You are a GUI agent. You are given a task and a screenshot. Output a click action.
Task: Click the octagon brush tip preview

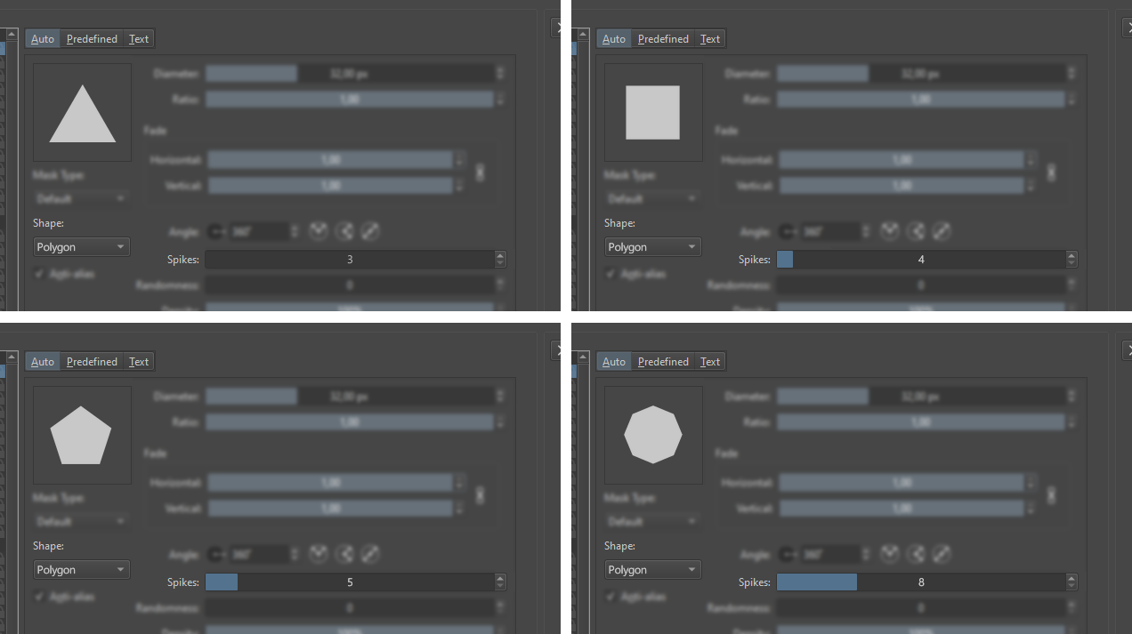653,435
